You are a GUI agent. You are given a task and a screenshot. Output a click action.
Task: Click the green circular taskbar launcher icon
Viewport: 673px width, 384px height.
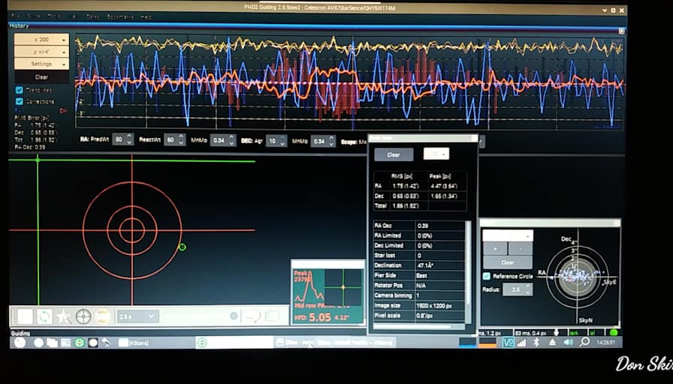point(79,343)
